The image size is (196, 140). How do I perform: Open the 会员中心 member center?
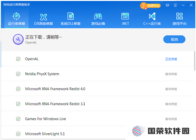(x=150, y=6)
